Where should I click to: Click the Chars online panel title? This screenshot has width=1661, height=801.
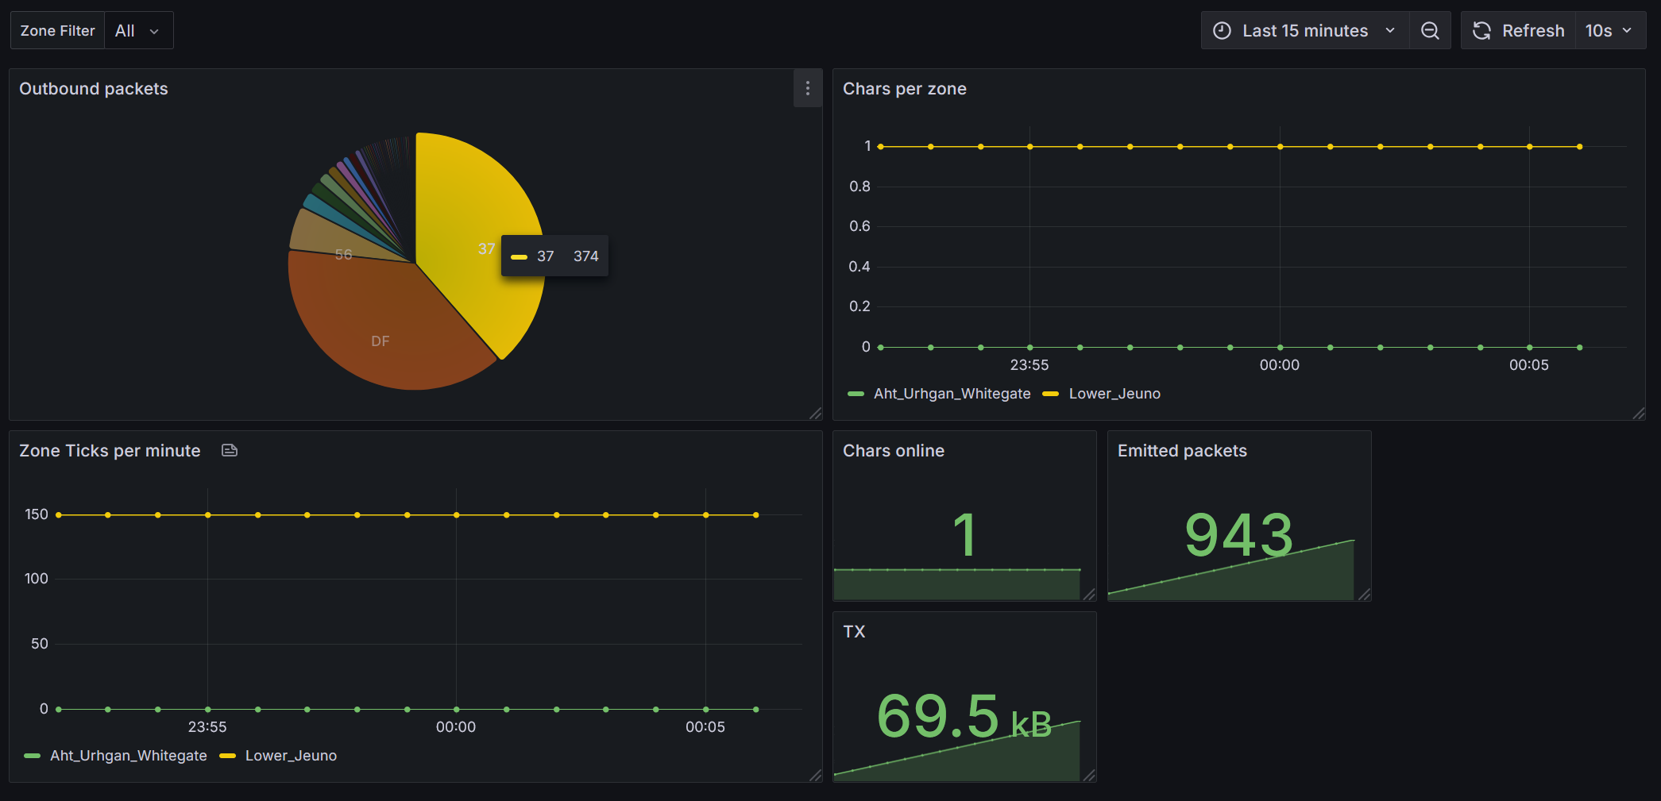[894, 451]
